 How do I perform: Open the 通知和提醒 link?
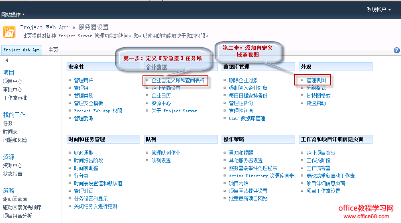click(241, 153)
